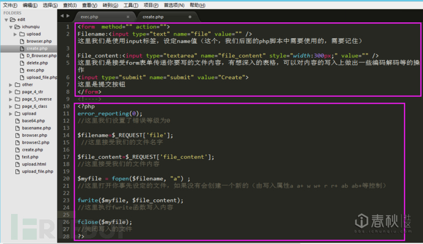Click file icon next to upload.html
This screenshot has height=244, width=423.
[18, 164]
